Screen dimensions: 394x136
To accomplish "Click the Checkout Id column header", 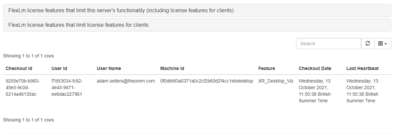I will 19,68.
